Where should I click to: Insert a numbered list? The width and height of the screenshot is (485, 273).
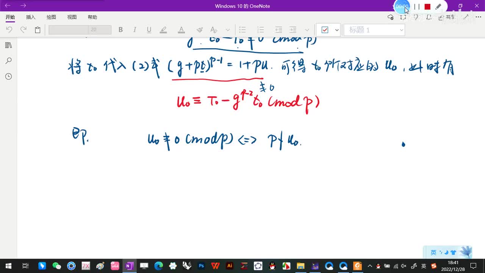(x=260, y=30)
